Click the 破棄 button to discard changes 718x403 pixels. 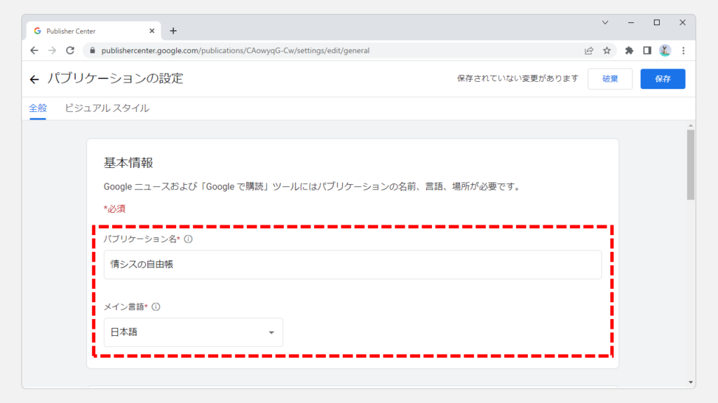(610, 79)
